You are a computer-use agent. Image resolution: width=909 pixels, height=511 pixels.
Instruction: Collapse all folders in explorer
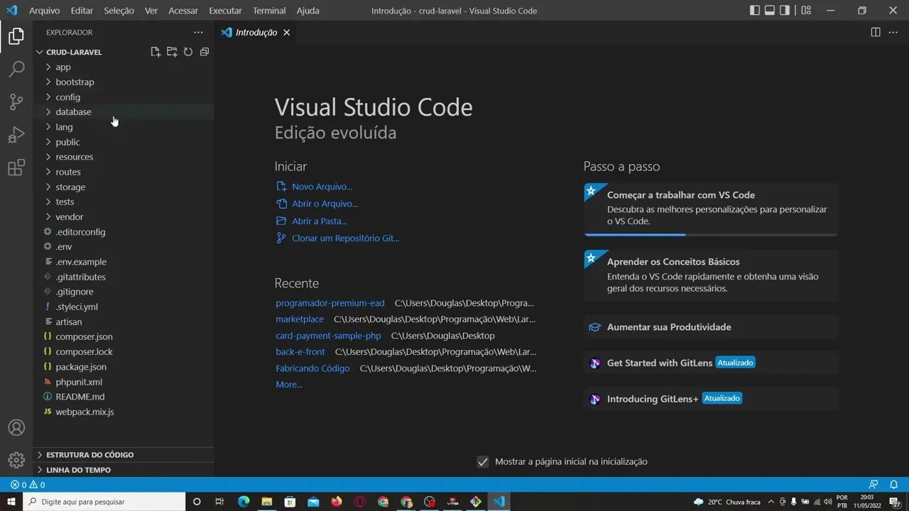pos(205,52)
